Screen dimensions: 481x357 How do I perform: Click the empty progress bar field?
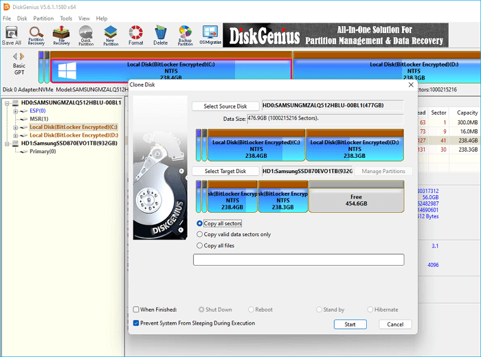298,260
